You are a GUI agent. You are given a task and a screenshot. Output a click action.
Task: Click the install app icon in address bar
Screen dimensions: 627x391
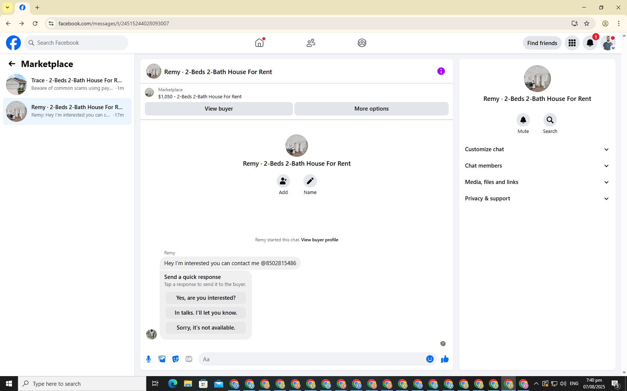click(x=574, y=23)
